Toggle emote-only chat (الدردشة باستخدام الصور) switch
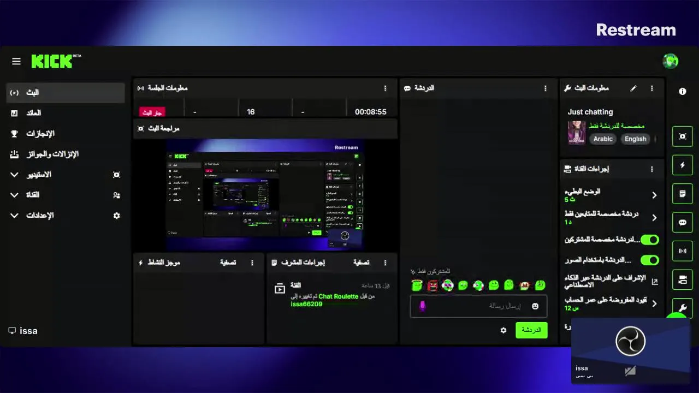This screenshot has height=393, width=699. (650, 260)
